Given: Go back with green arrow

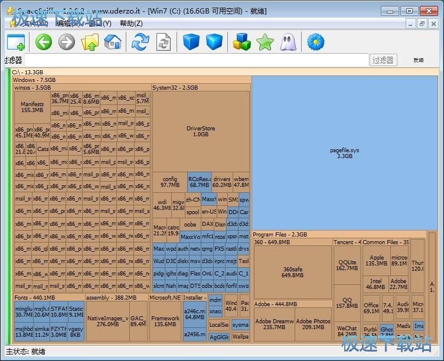Looking at the screenshot, I should tap(44, 42).
